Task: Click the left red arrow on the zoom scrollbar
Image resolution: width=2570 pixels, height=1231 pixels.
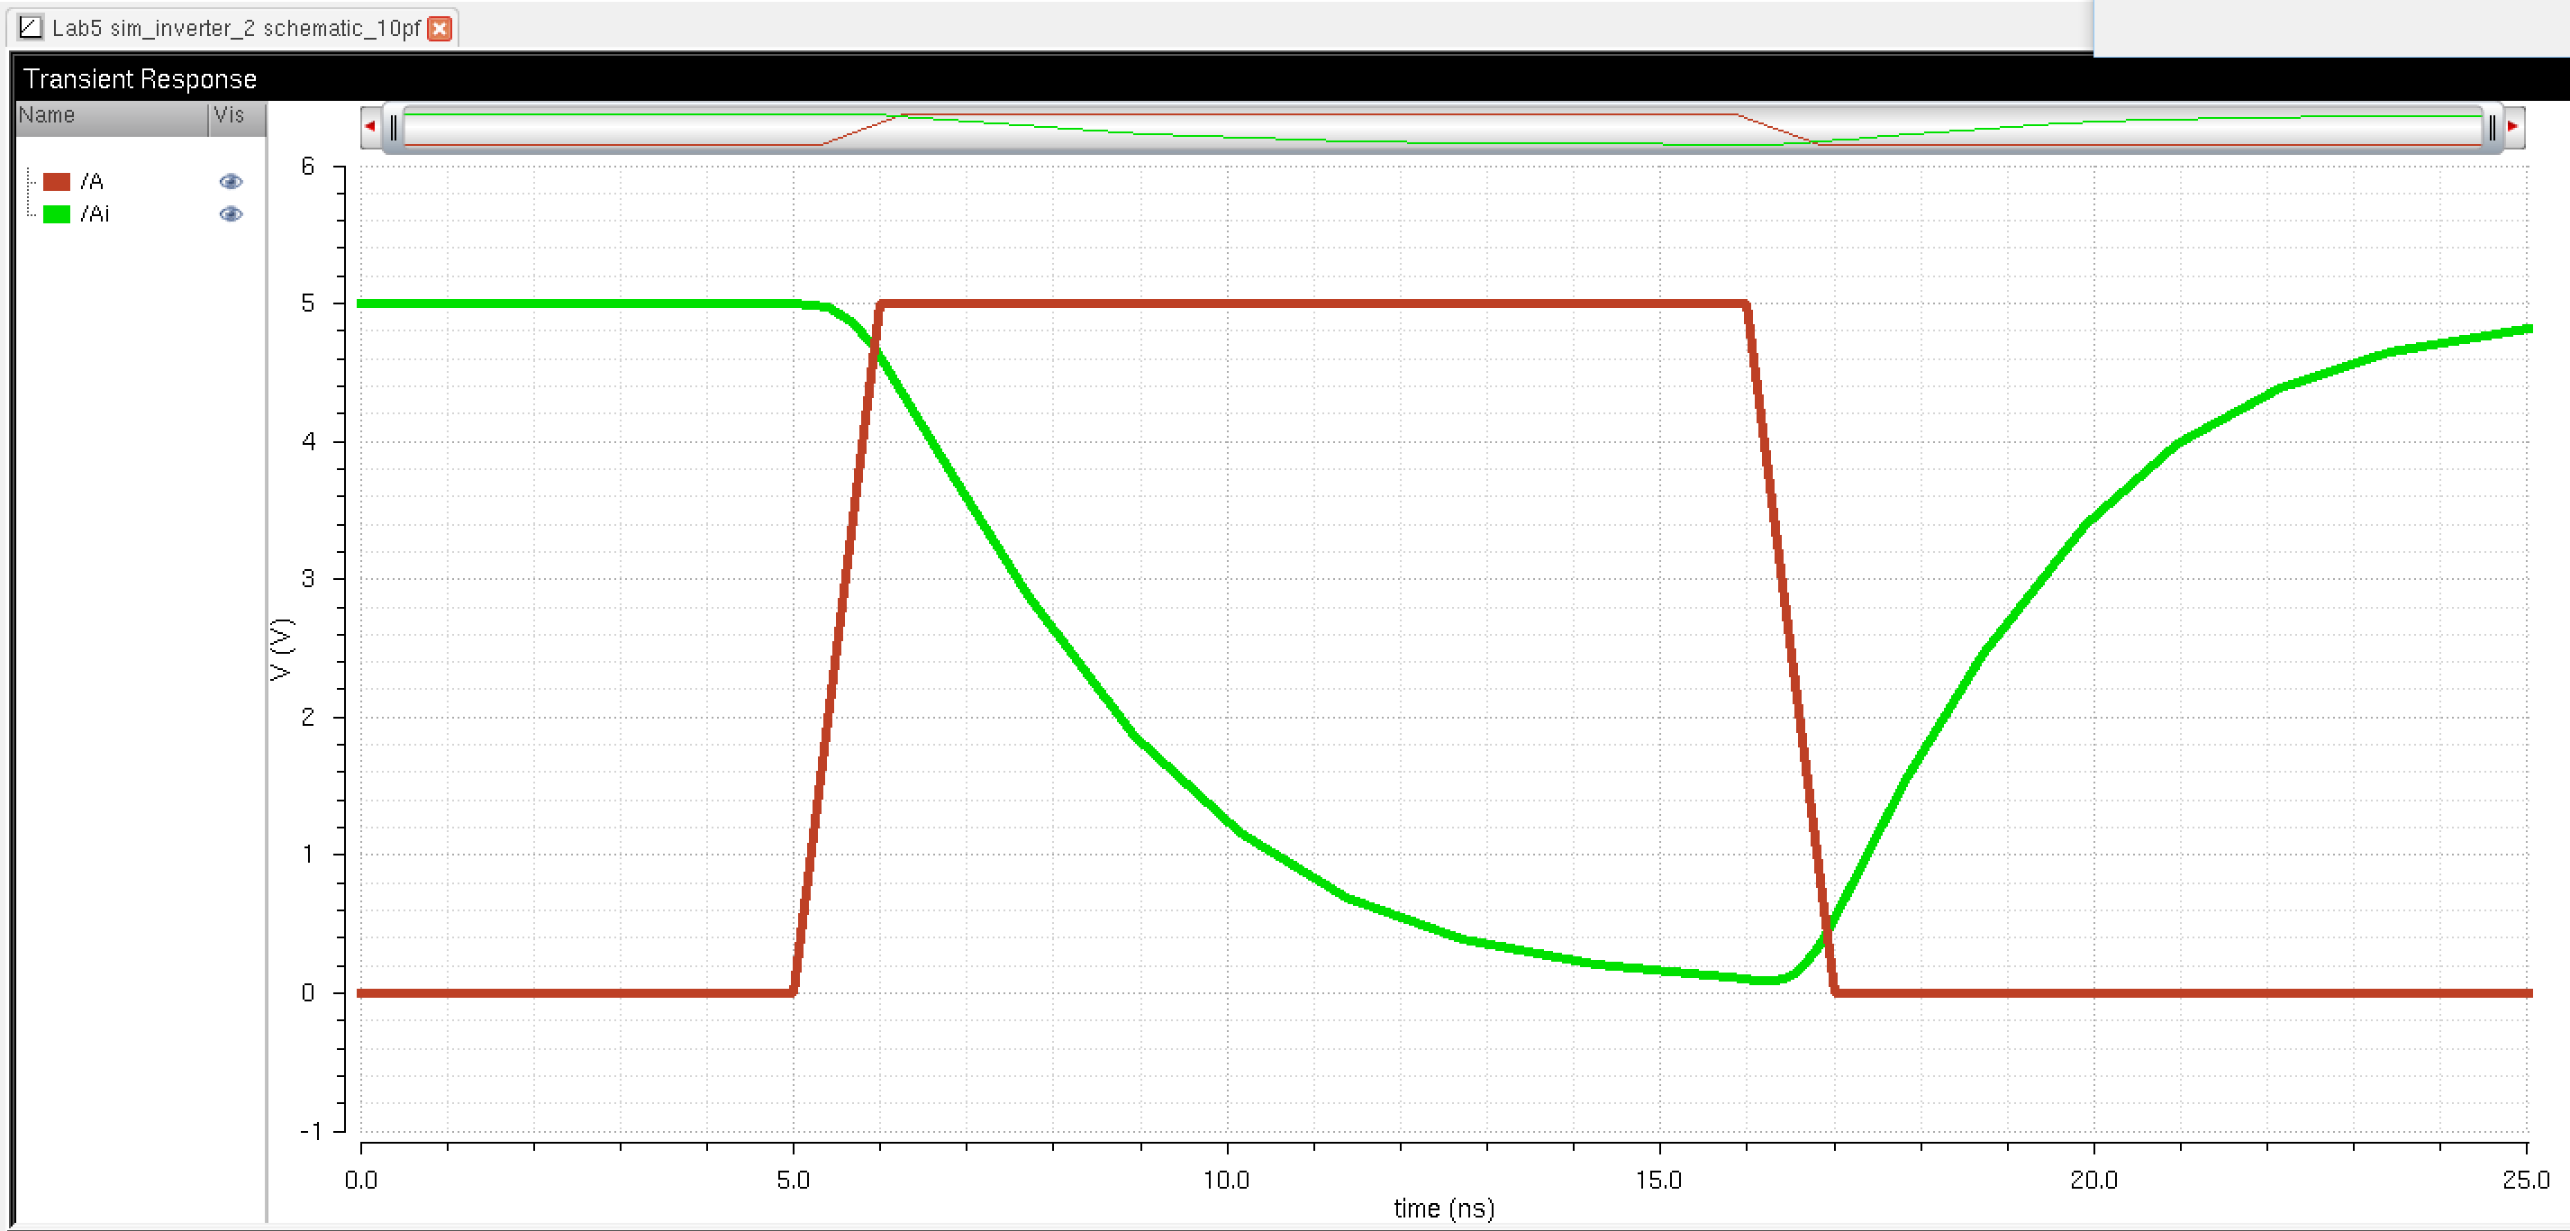Action: (x=370, y=127)
